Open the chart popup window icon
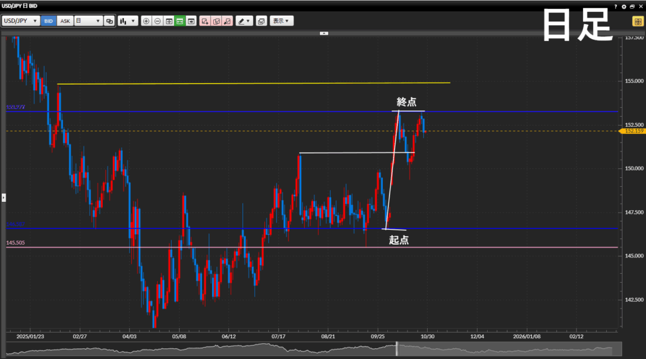 click(261, 21)
